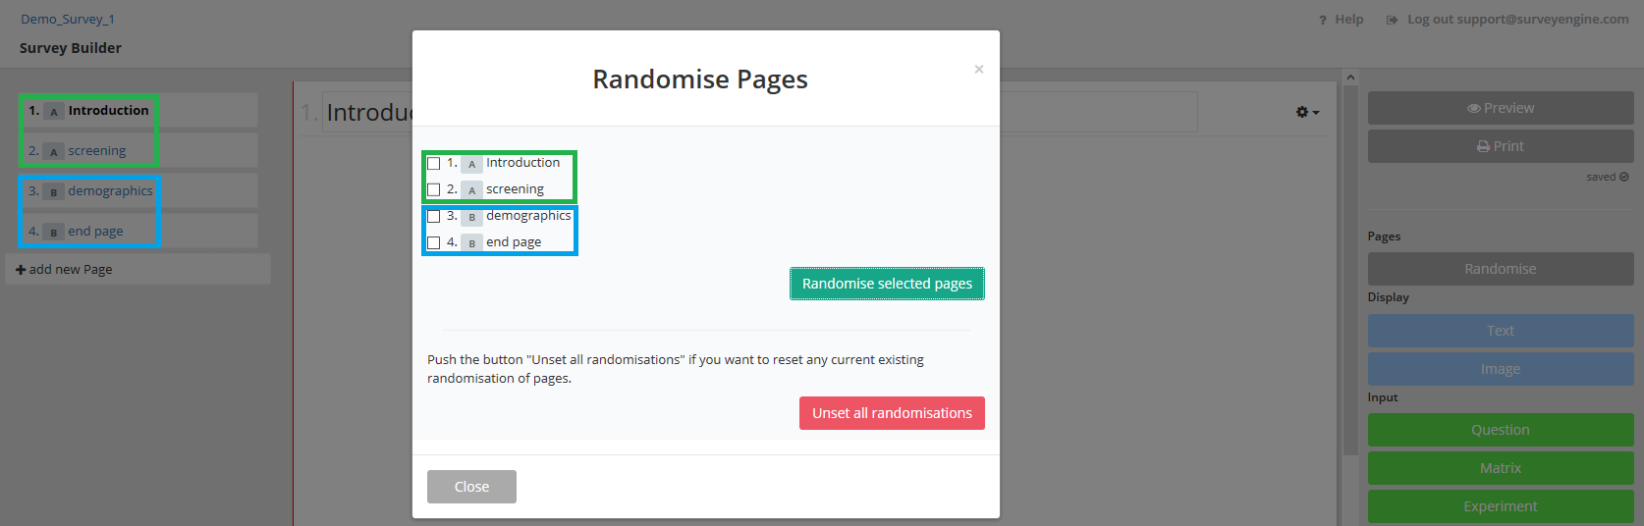Click the scrollbar up arrow
This screenshot has height=526, width=1644.
tap(1350, 78)
